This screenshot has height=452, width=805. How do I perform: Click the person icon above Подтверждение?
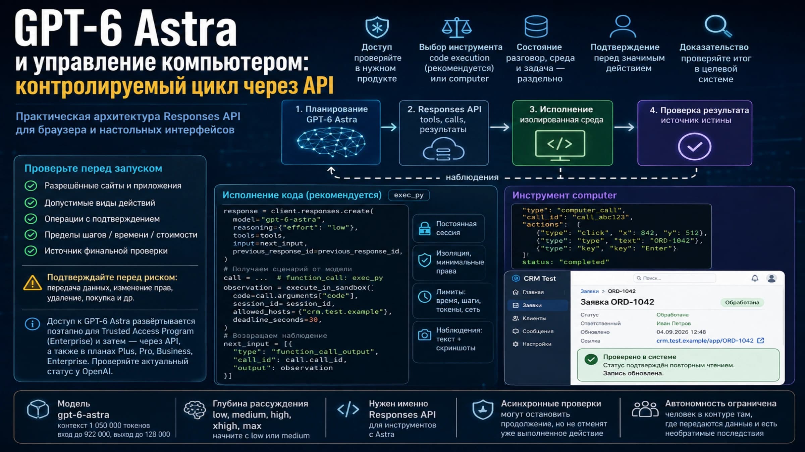coord(623,26)
